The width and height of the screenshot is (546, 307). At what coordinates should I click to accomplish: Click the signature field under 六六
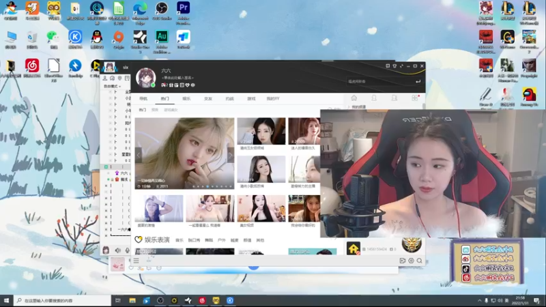[179, 78]
